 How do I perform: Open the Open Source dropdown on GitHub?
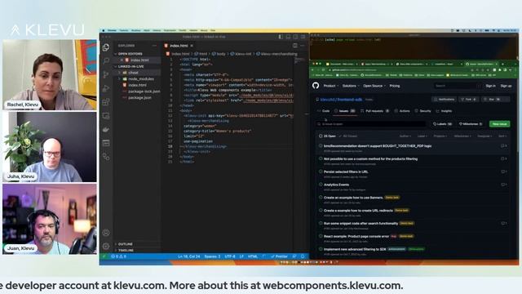(x=374, y=86)
